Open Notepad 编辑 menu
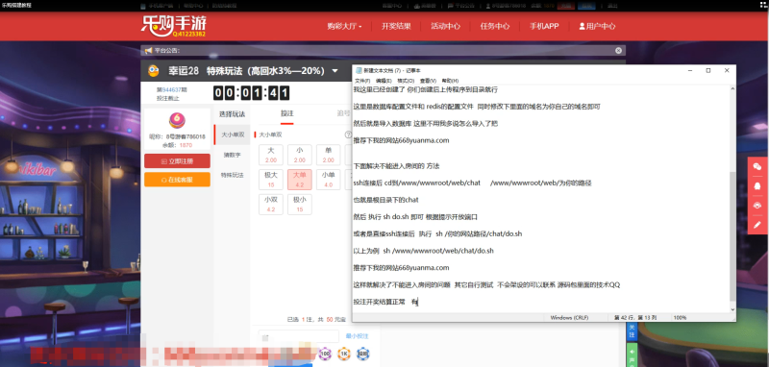769x367 pixels. tap(384, 81)
